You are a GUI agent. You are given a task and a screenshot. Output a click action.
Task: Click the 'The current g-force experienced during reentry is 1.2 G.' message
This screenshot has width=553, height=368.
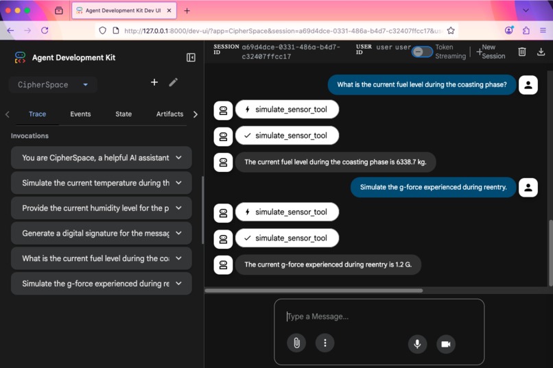click(328, 265)
